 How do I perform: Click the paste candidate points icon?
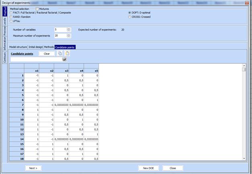67,53
